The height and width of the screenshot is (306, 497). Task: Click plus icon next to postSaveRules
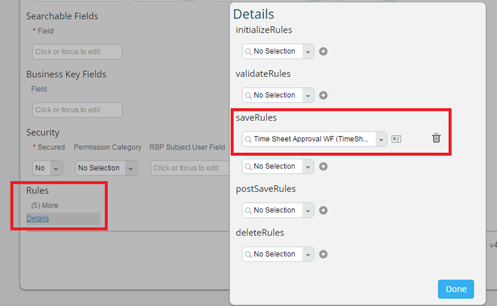pyautogui.click(x=324, y=211)
